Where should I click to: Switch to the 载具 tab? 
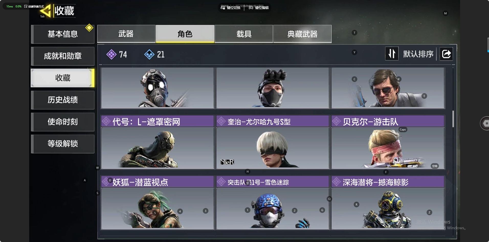[x=244, y=34]
